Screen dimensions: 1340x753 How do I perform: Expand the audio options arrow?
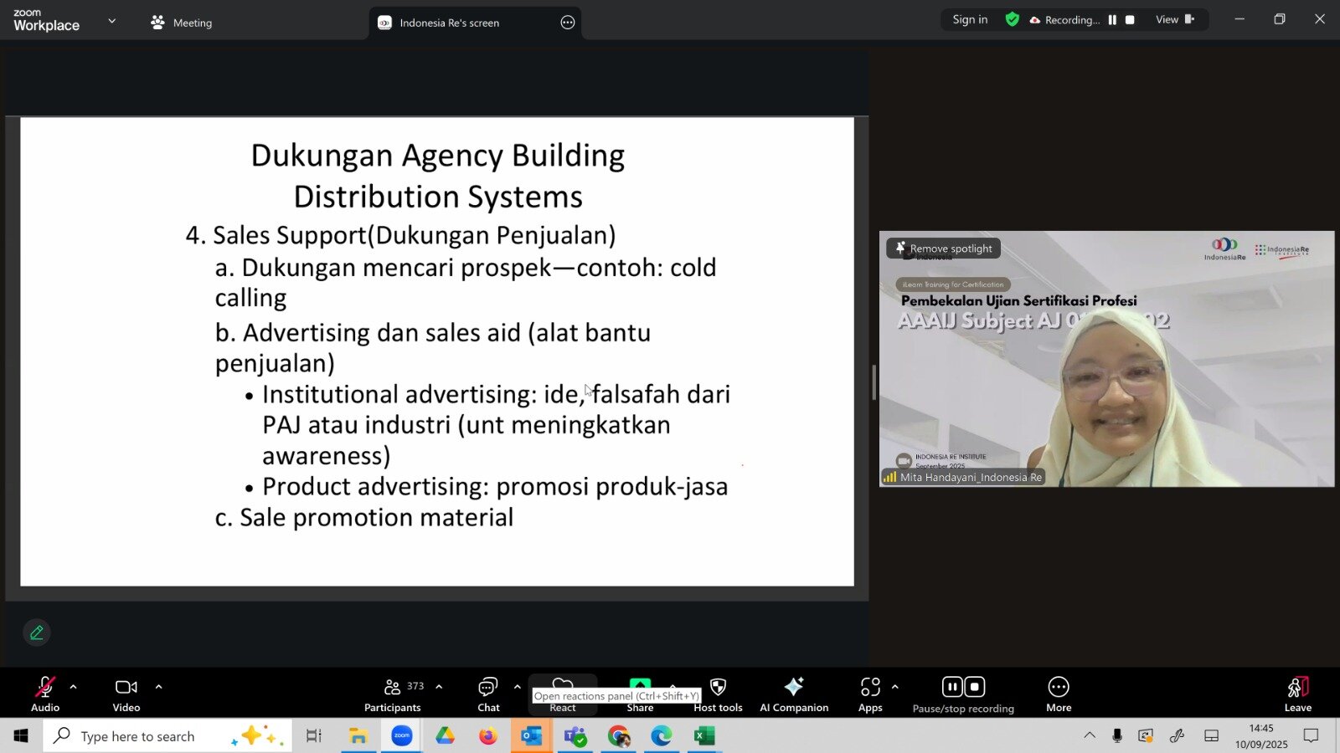pyautogui.click(x=74, y=687)
